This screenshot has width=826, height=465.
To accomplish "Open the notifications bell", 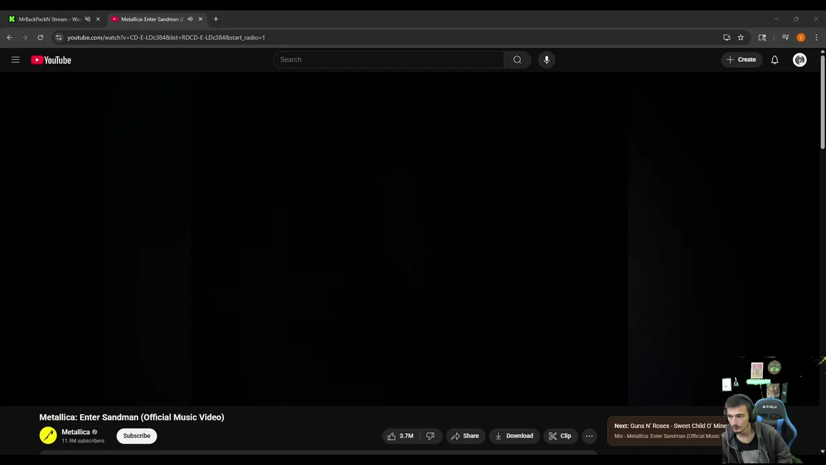I will (774, 59).
